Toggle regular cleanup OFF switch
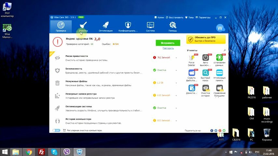Image resolution: width=278 pixels, height=156 pixels. pos(56,130)
